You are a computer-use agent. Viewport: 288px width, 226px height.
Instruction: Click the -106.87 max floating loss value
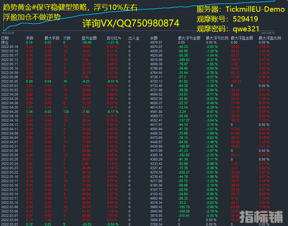tap(184, 146)
